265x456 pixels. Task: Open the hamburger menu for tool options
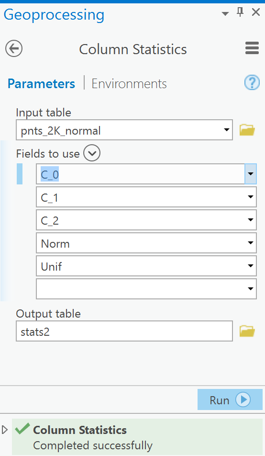pyautogui.click(x=252, y=48)
